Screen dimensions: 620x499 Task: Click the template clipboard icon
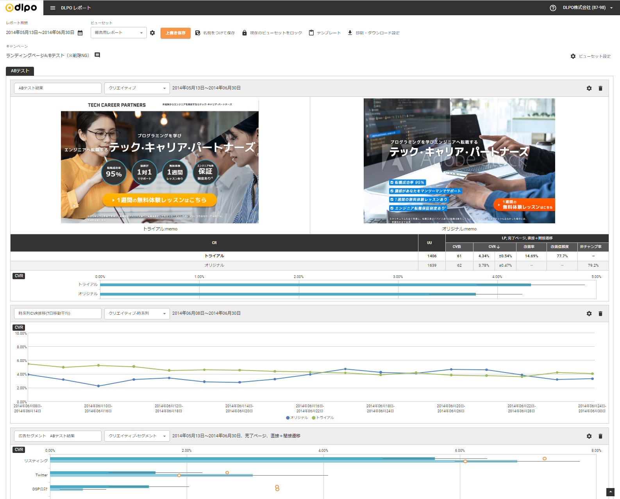(311, 33)
